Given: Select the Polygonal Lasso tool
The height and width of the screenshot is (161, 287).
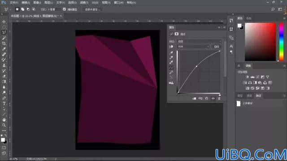Looking at the screenshot, I should pyautogui.click(x=4, y=33).
